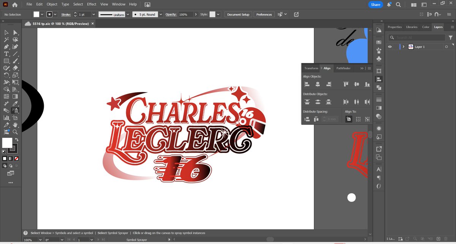The width and height of the screenshot is (456, 244).
Task: Toggle Layer 1 visibility eye
Action: click(x=390, y=47)
